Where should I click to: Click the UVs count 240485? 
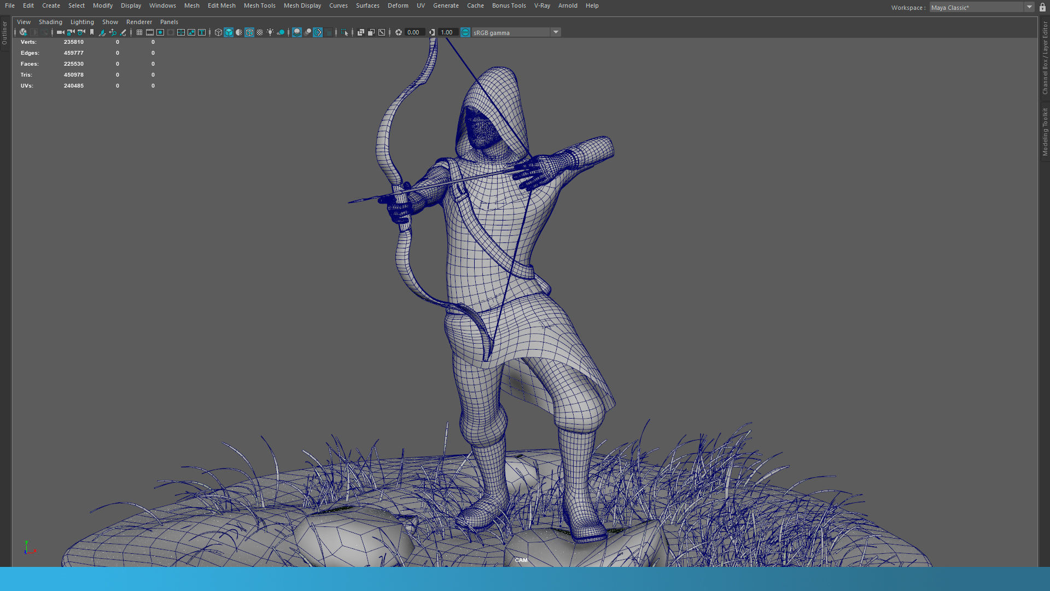(74, 86)
